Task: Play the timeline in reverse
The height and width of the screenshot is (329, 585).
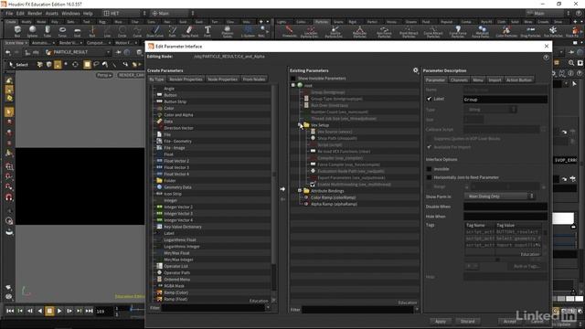Action: [x=39, y=311]
